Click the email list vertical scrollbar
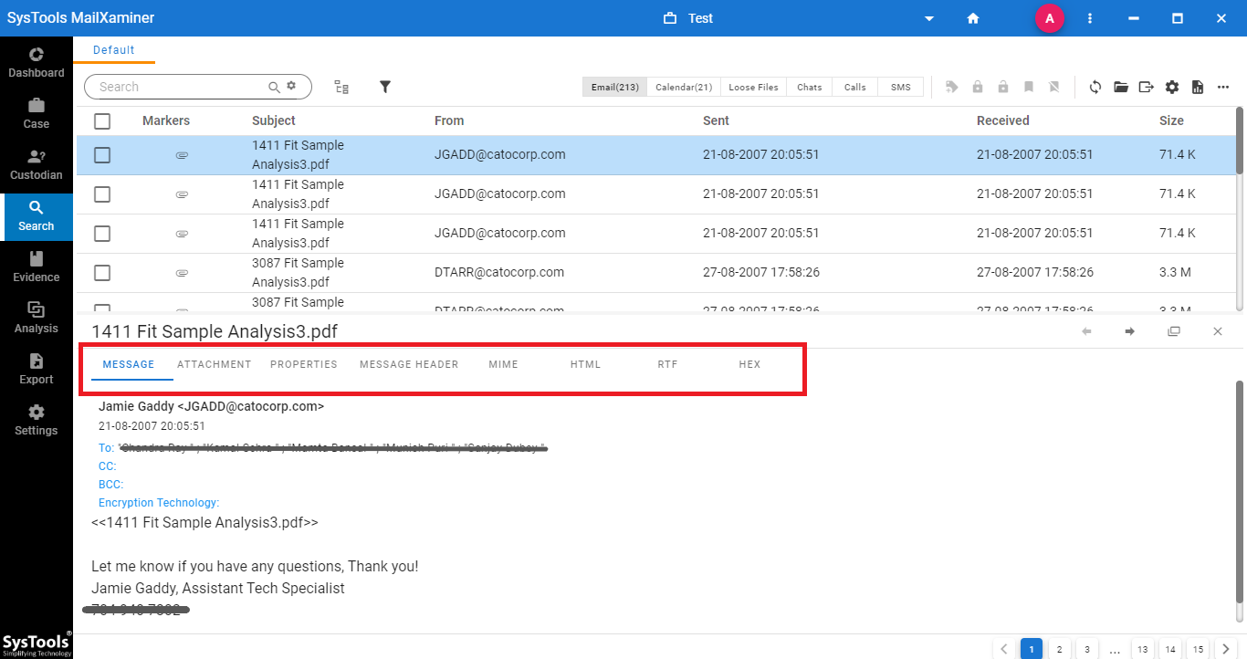Viewport: 1247px width, 659px height. tap(1240, 140)
